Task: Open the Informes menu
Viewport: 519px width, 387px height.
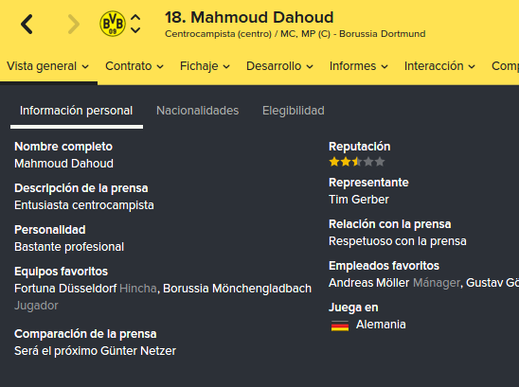Action: [x=358, y=66]
